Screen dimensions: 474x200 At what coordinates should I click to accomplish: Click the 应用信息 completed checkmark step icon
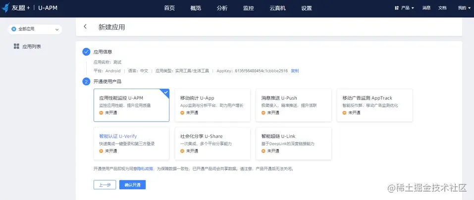click(86, 52)
